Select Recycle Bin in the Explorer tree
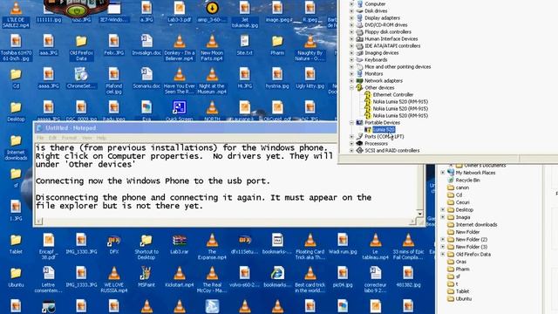Image resolution: width=558 pixels, height=314 pixels. pos(467,181)
